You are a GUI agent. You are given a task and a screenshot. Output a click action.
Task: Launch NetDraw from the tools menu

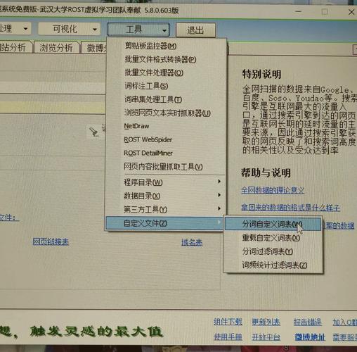click(x=136, y=126)
